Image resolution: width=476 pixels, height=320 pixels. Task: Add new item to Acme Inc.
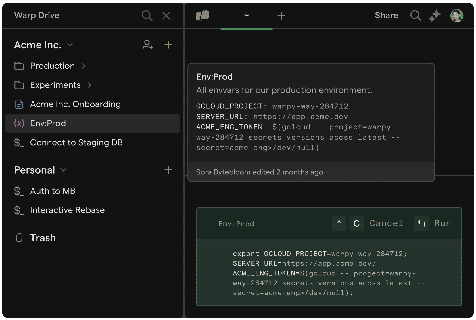(x=168, y=45)
